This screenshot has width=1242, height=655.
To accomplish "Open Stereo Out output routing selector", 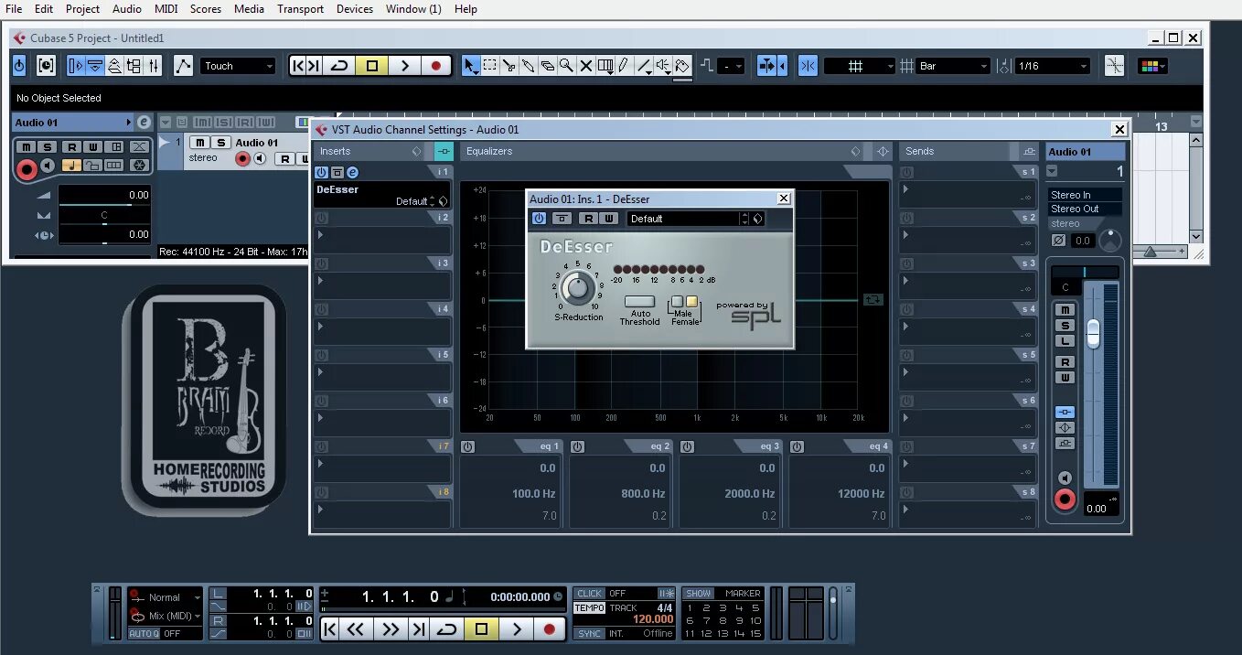I will [x=1085, y=209].
